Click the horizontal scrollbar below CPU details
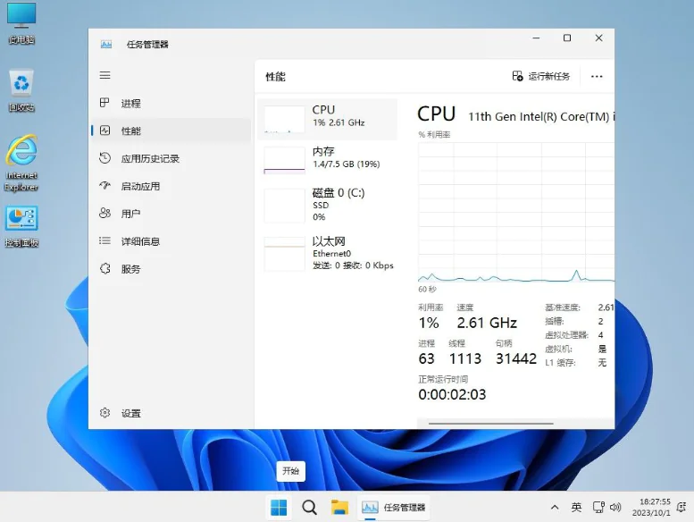 click(x=491, y=424)
